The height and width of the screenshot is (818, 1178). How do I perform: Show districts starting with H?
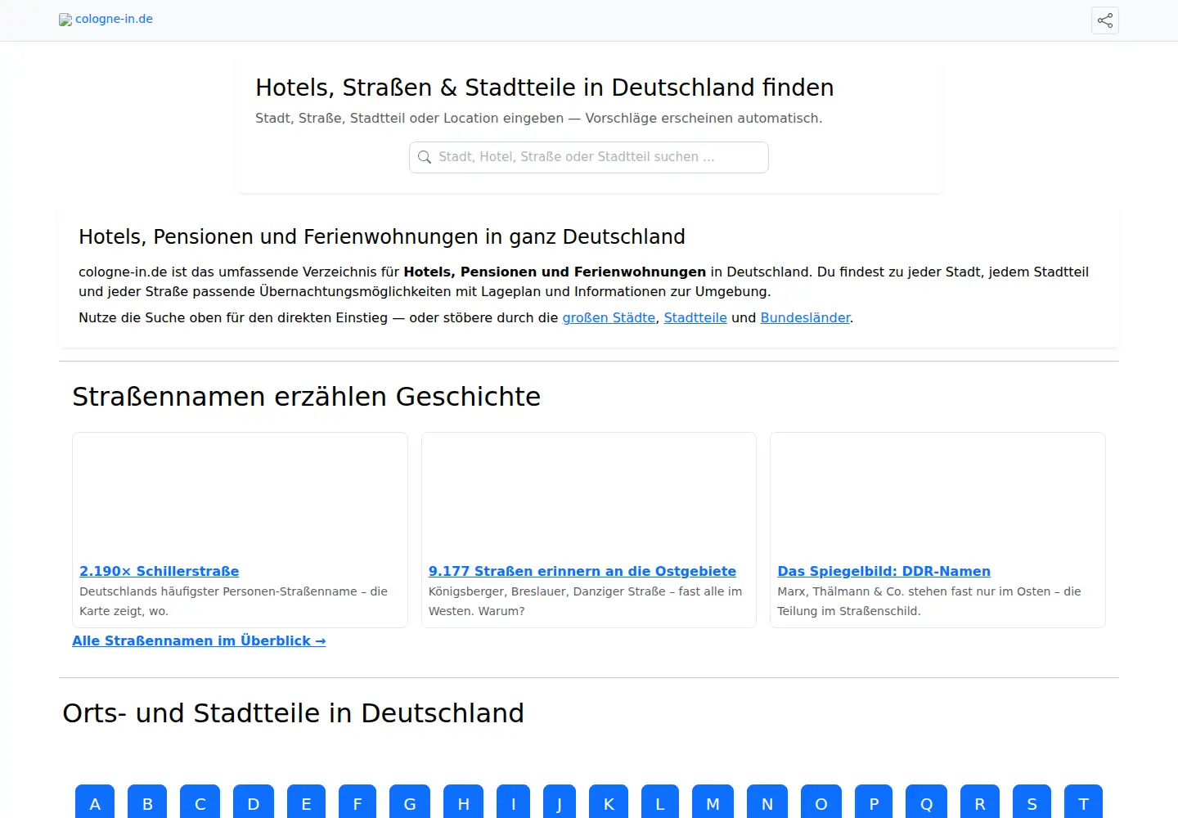pyautogui.click(x=464, y=803)
